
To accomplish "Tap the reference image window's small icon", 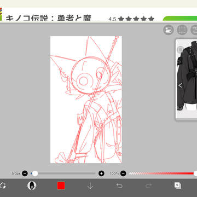I will coord(180,49).
